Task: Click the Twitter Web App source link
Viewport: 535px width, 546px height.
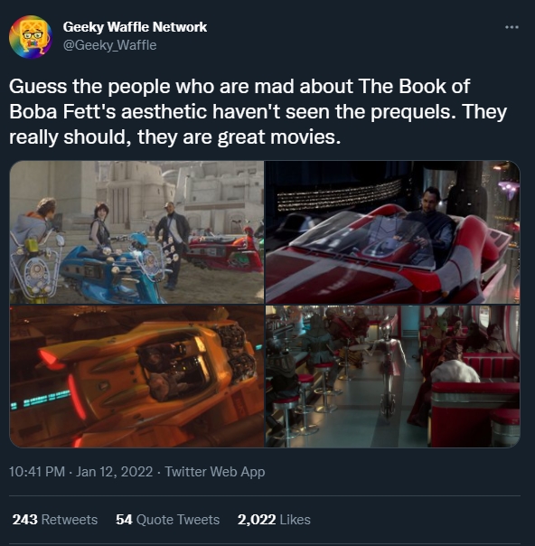Action: 215,472
